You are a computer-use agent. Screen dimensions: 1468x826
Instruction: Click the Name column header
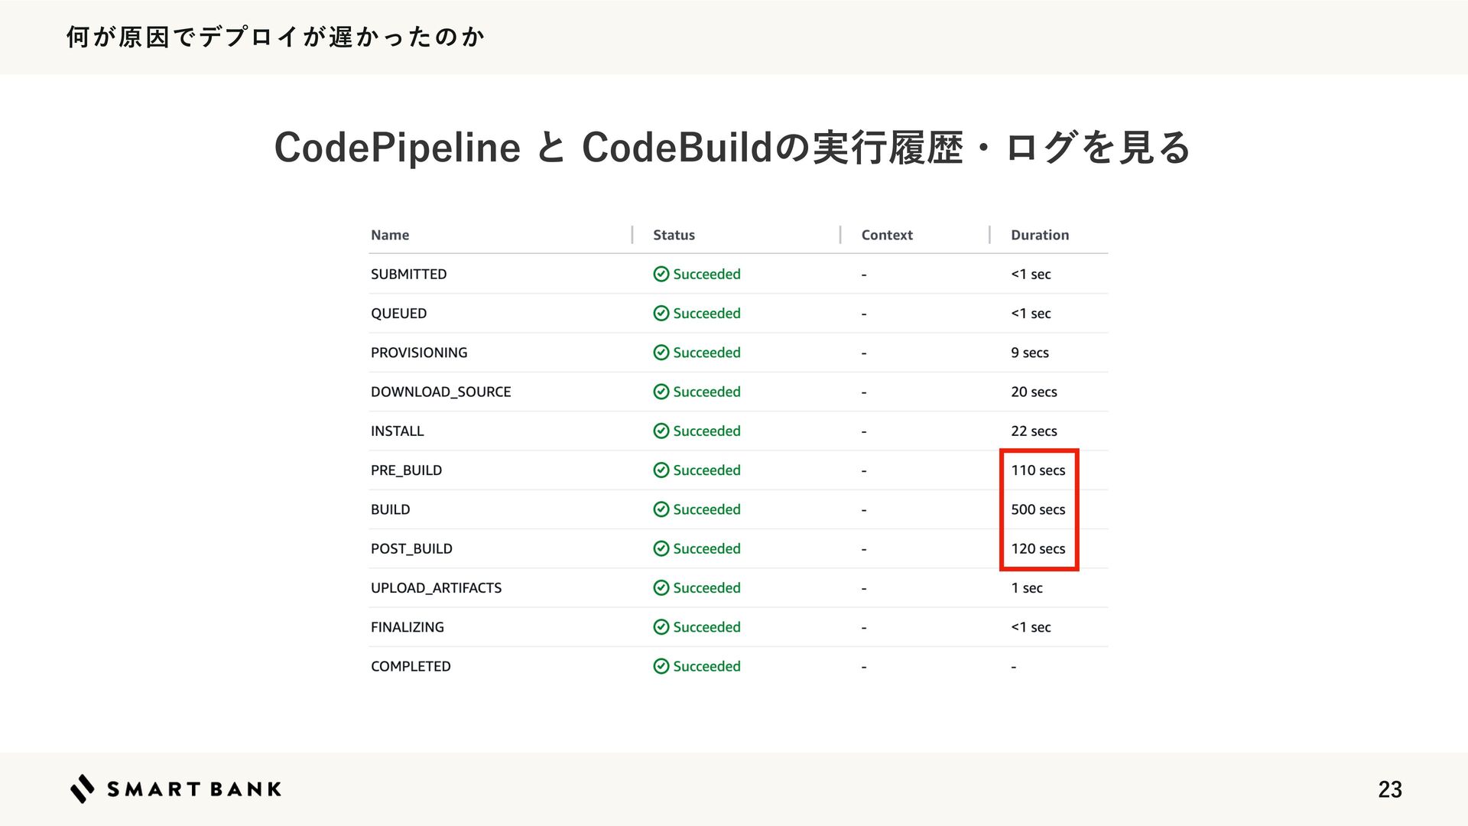pos(390,235)
